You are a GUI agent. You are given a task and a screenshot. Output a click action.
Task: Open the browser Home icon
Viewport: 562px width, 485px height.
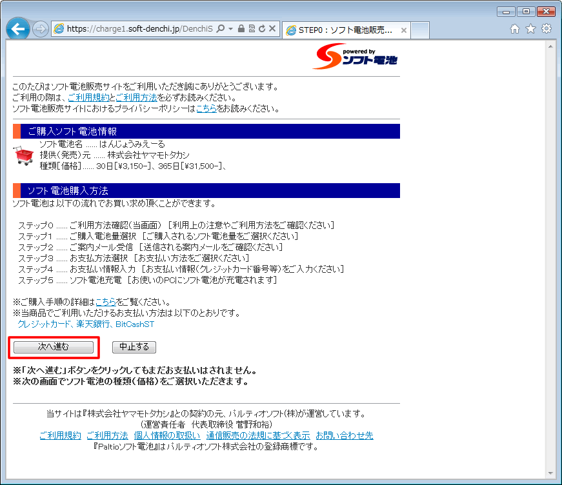coord(515,29)
